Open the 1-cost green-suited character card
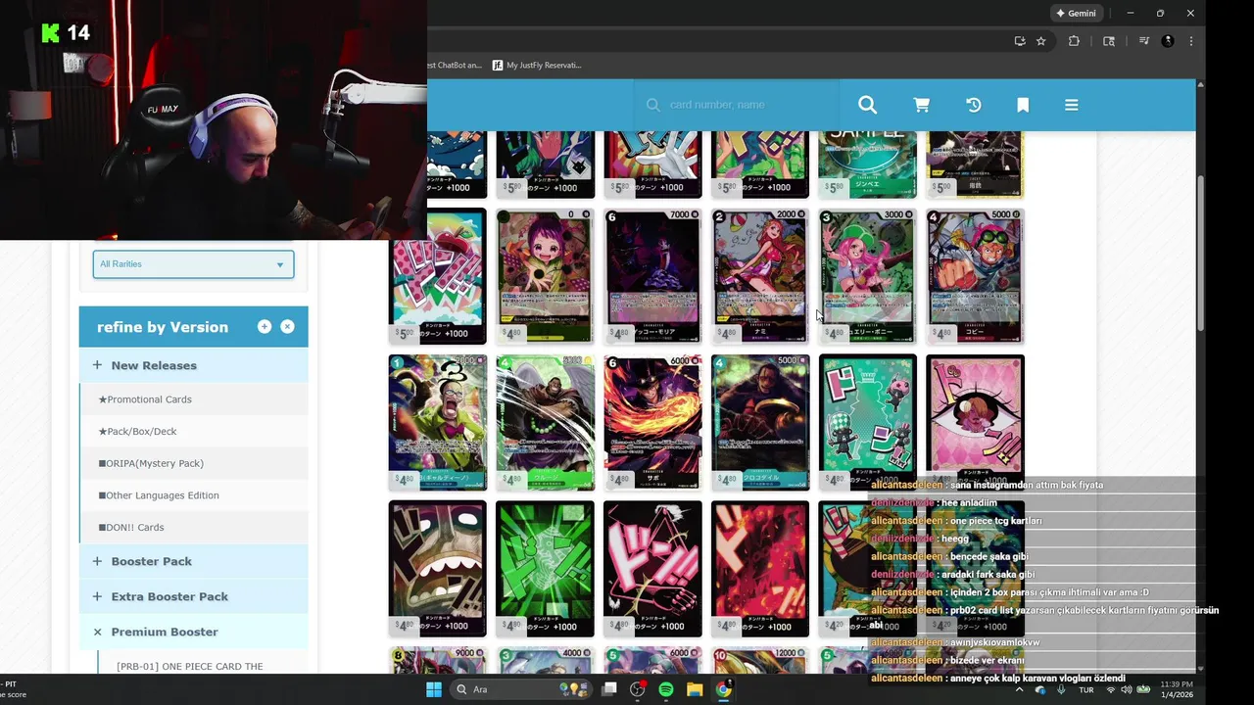This screenshot has height=705, width=1254. coord(437,422)
